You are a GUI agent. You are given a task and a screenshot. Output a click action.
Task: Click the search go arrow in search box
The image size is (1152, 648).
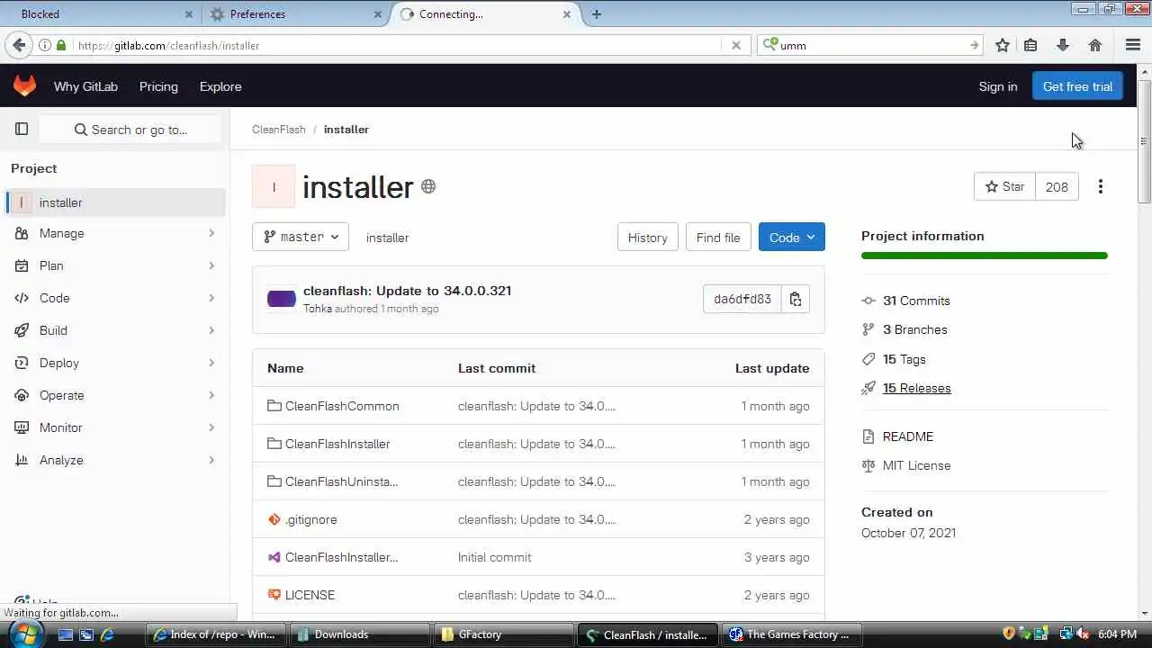point(975,45)
